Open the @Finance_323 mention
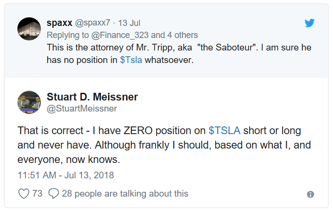This screenshot has width=333, height=212. click(120, 35)
